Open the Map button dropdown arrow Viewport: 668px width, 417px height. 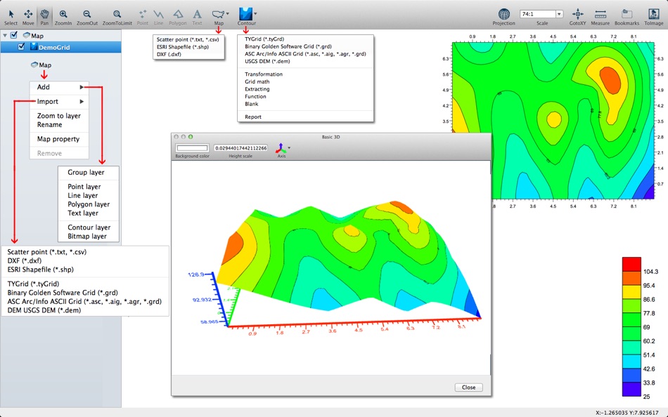tap(228, 13)
